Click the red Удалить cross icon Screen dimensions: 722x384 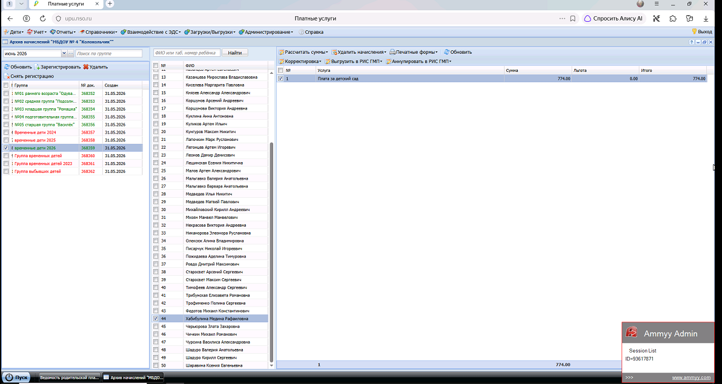pos(85,67)
